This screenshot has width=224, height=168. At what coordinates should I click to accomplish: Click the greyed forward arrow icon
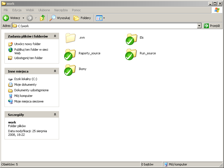30,18
